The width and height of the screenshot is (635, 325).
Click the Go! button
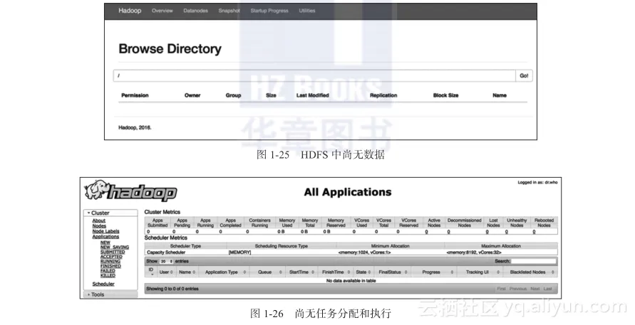click(524, 75)
